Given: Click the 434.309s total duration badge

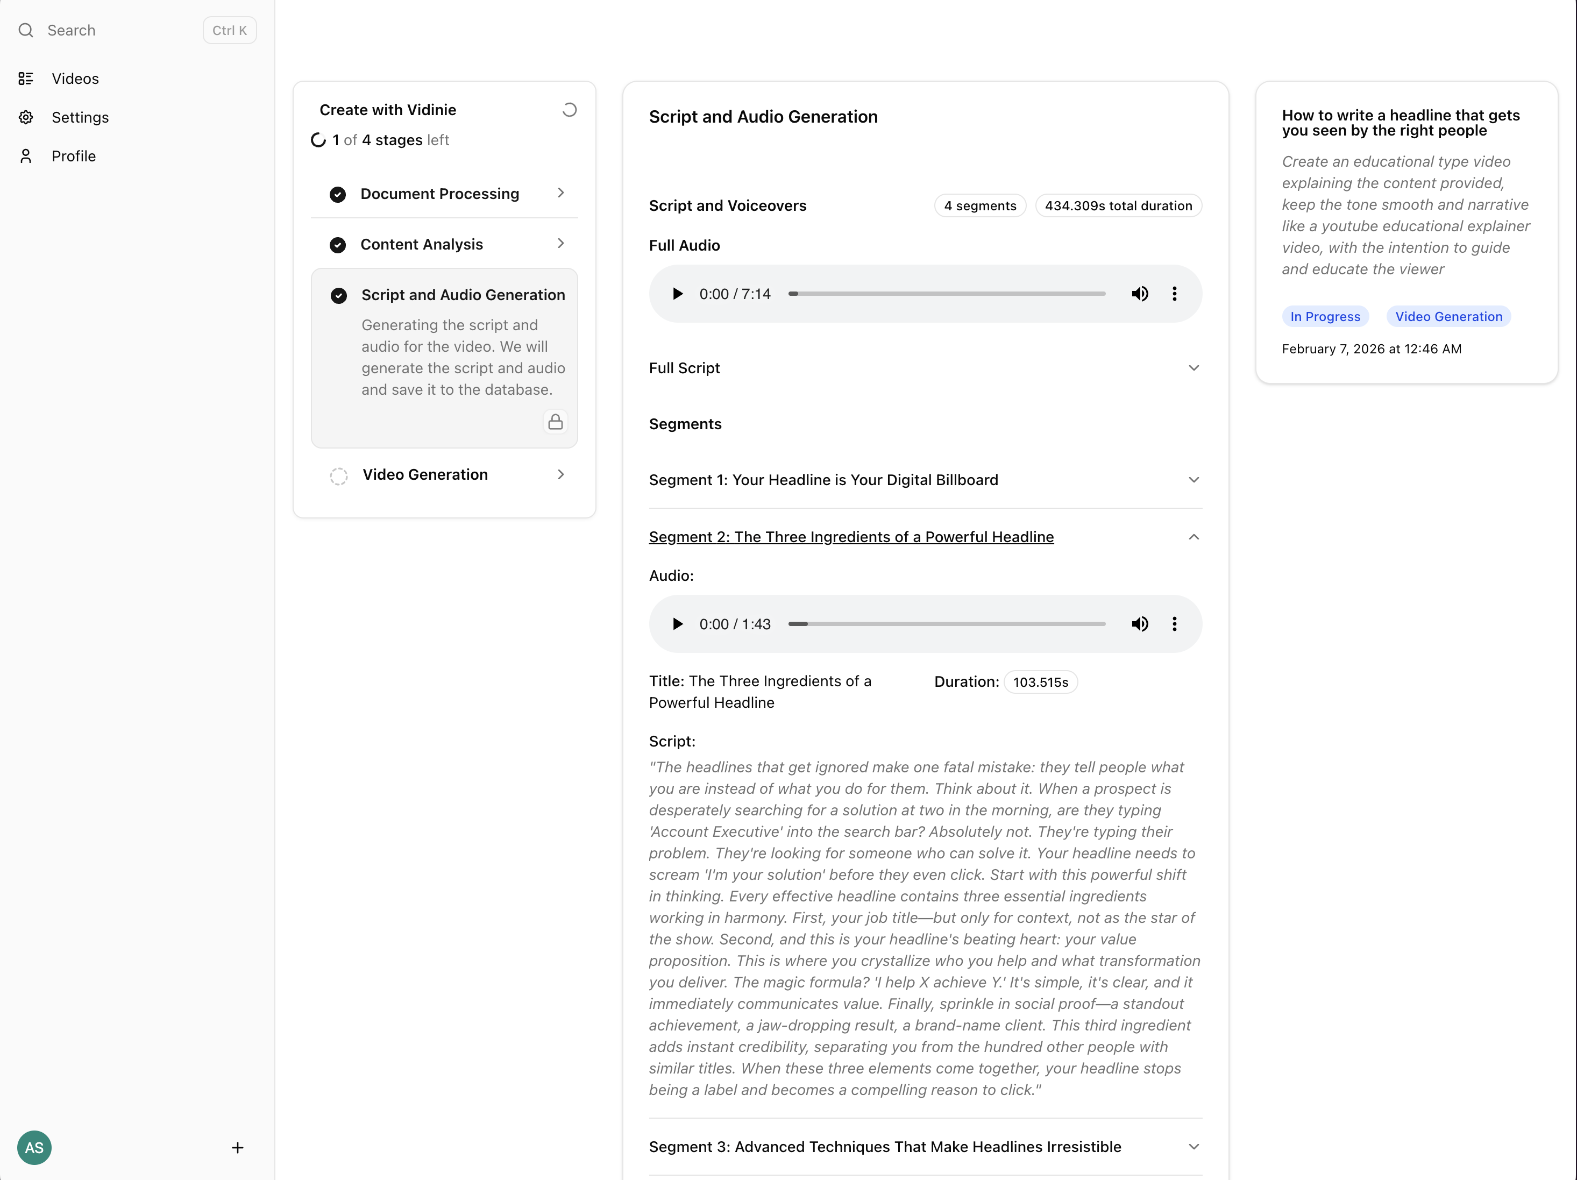Looking at the screenshot, I should [1118, 205].
